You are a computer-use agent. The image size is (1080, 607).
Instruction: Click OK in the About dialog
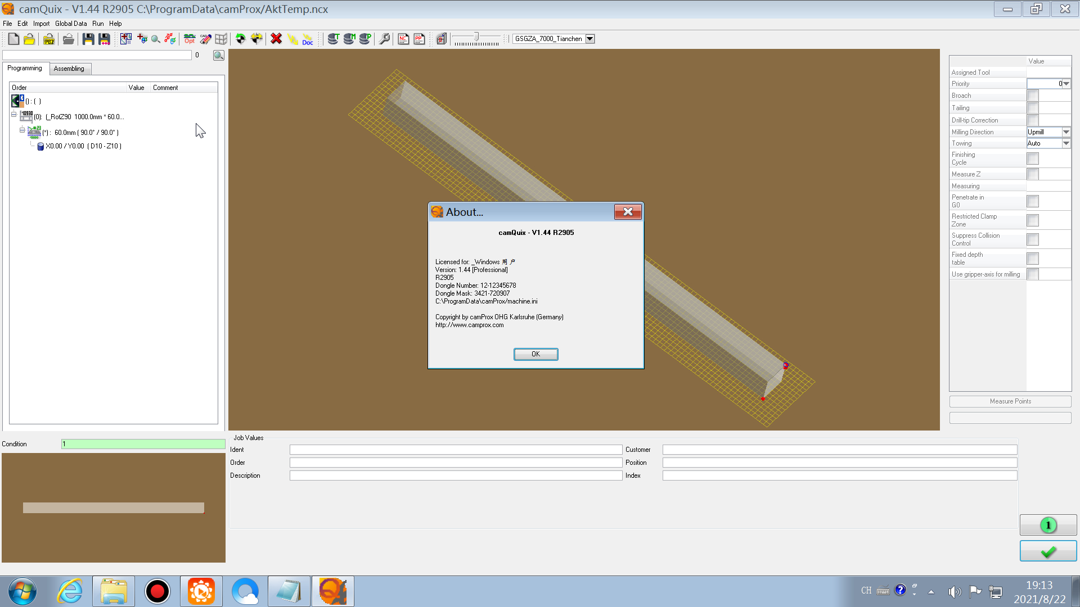[x=535, y=354]
